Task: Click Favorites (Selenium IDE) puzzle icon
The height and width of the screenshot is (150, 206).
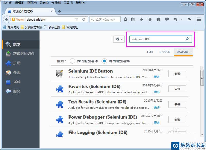Action: [60, 89]
